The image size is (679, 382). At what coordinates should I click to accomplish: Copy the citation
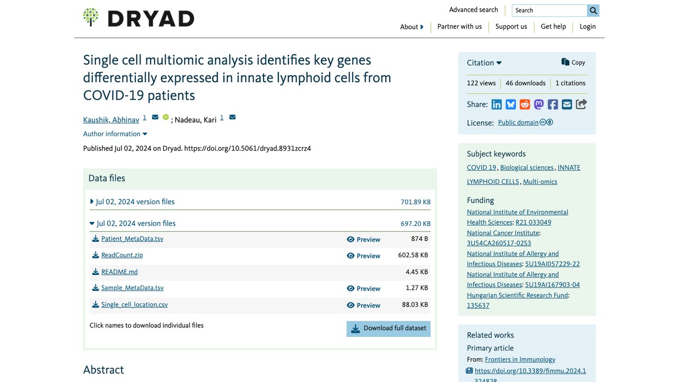click(573, 62)
